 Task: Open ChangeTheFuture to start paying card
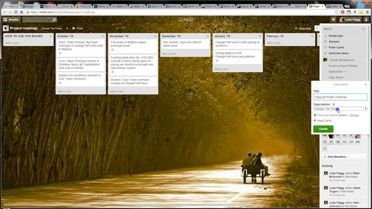click(237, 44)
